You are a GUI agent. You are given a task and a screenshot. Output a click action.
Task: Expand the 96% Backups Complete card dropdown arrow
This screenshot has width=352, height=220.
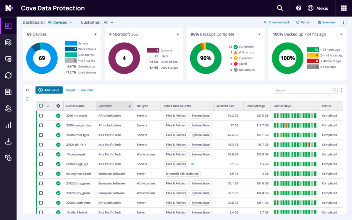(x=259, y=35)
